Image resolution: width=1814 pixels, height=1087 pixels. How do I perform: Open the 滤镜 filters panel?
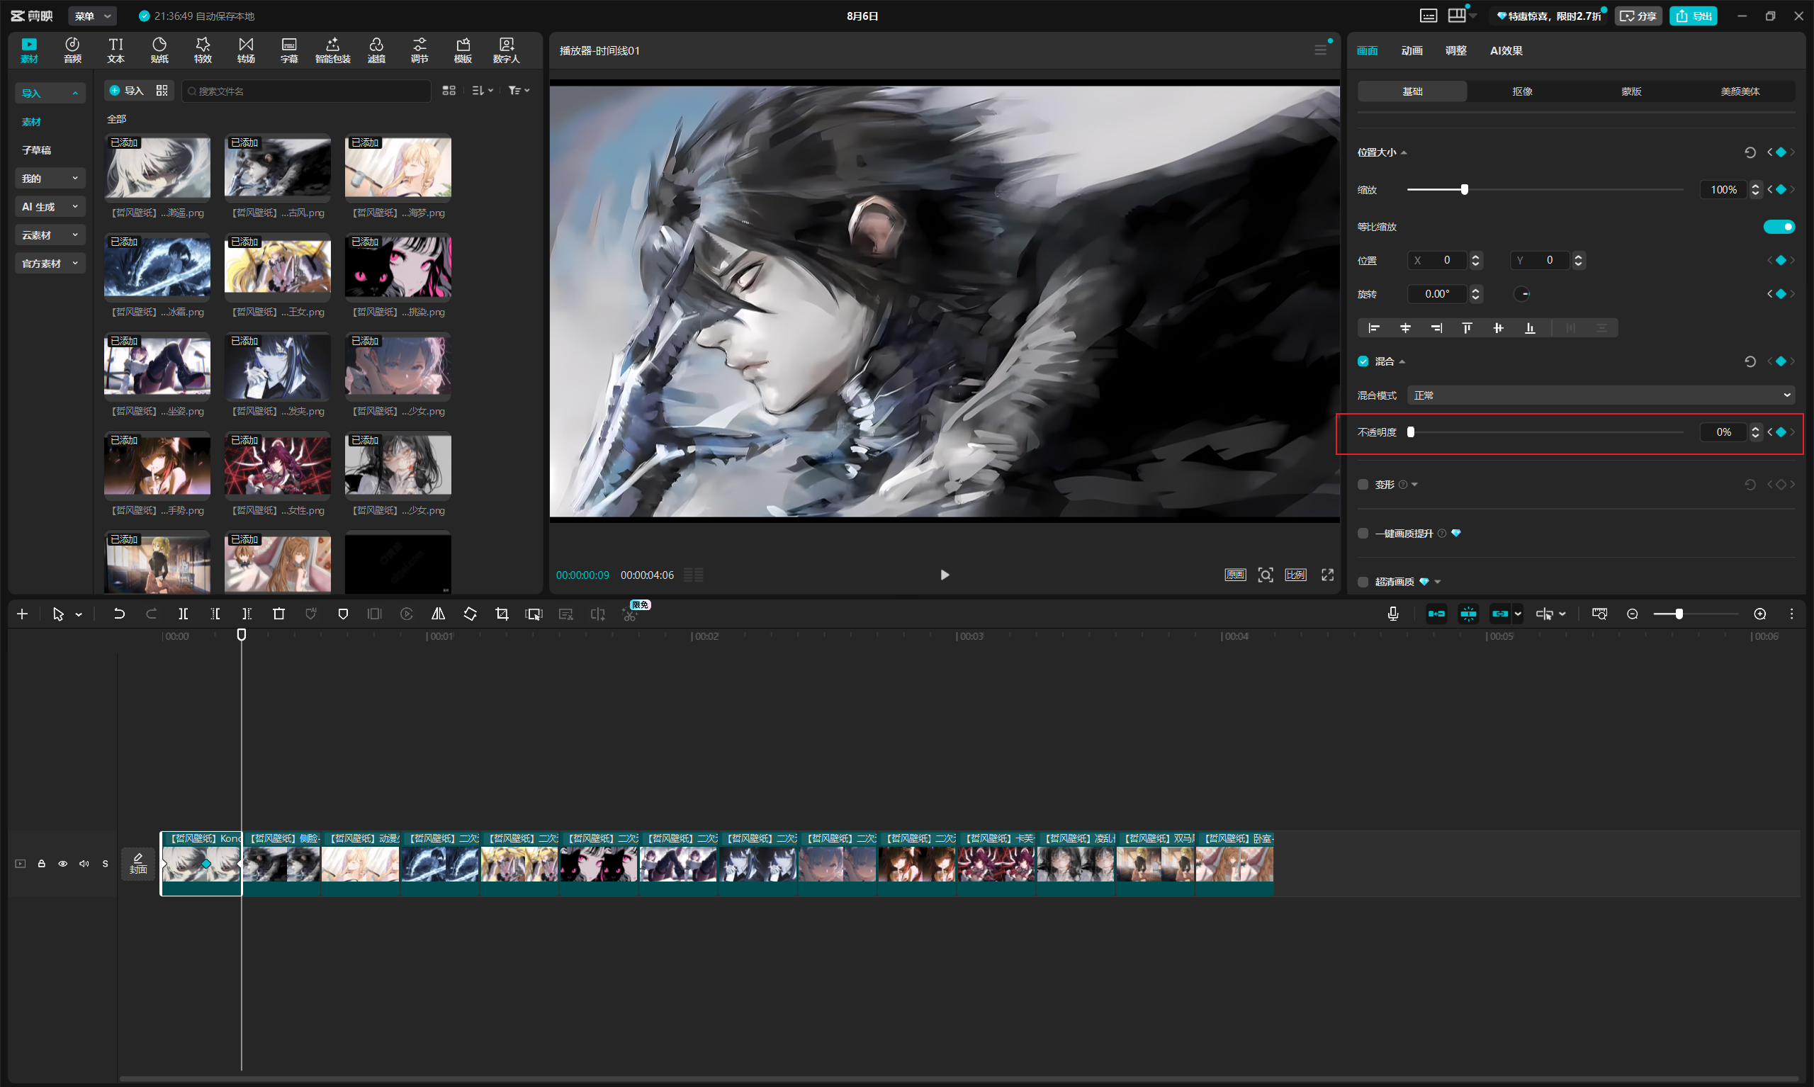376,50
